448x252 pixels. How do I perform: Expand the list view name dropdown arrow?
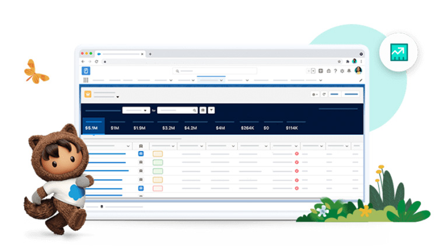coord(117,97)
